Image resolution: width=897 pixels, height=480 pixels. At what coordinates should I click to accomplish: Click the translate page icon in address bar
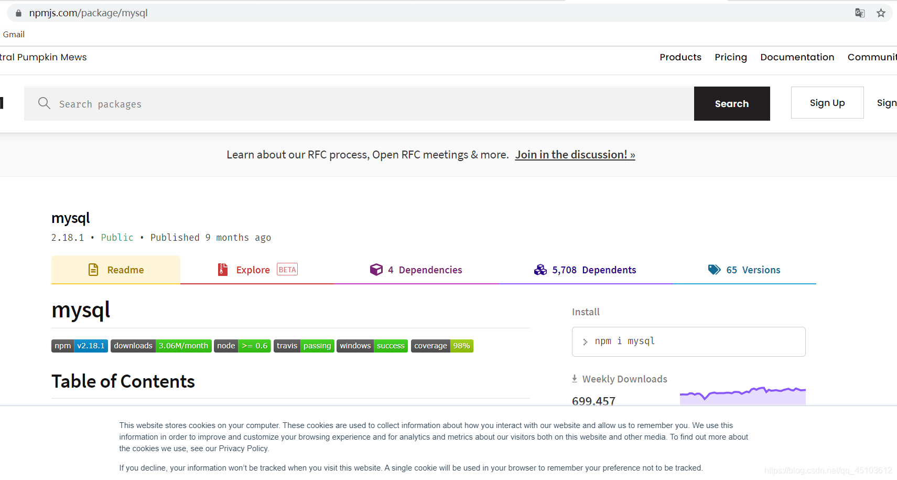coord(860,13)
